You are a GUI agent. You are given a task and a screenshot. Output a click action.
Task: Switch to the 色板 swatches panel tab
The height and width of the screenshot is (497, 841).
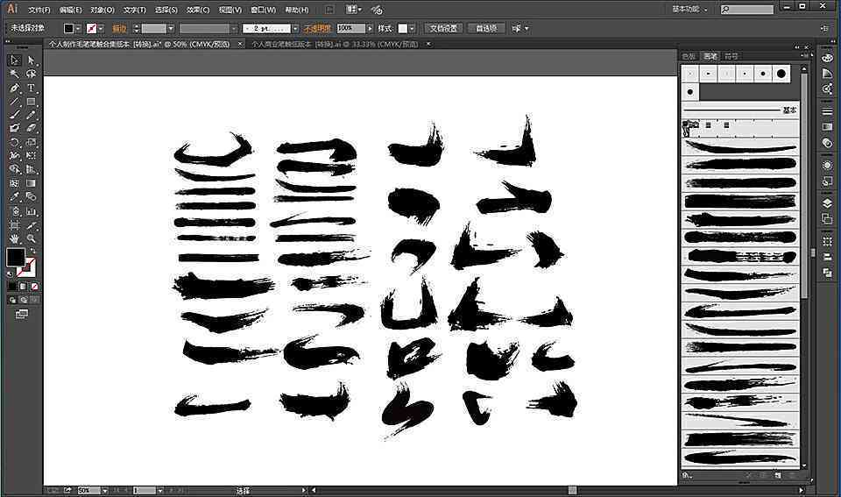click(x=689, y=56)
